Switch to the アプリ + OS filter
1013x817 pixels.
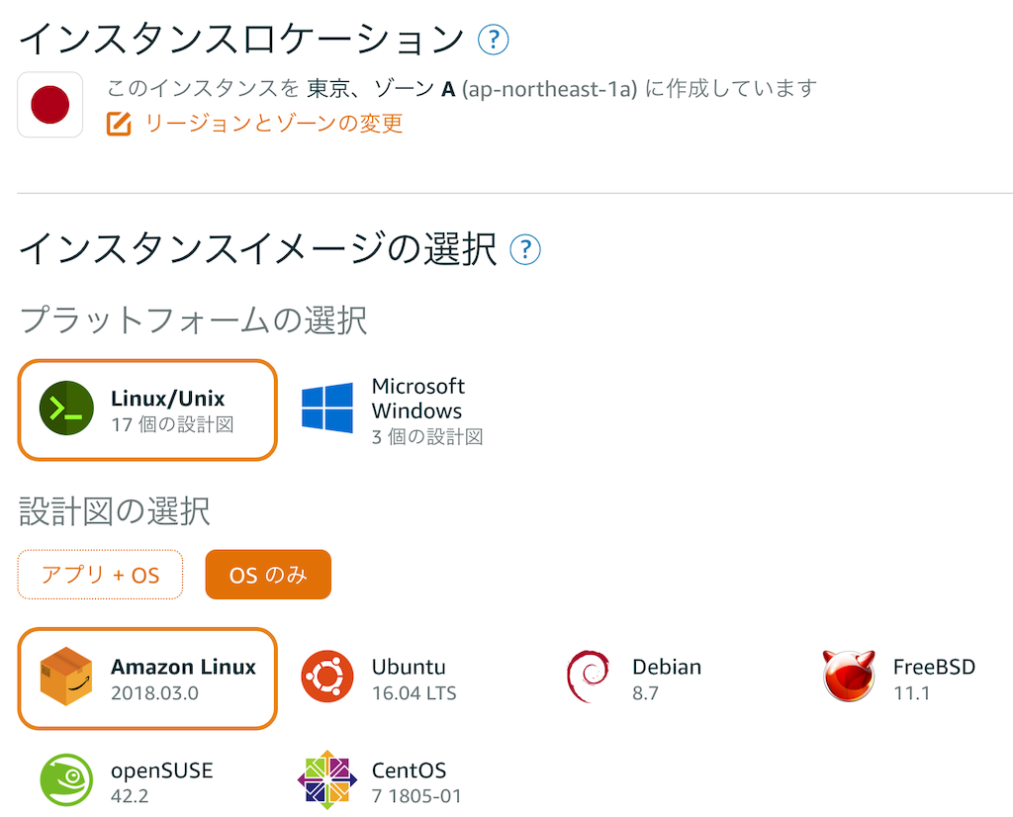(100, 574)
